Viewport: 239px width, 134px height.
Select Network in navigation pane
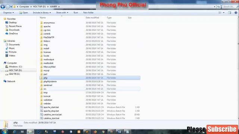11,81
